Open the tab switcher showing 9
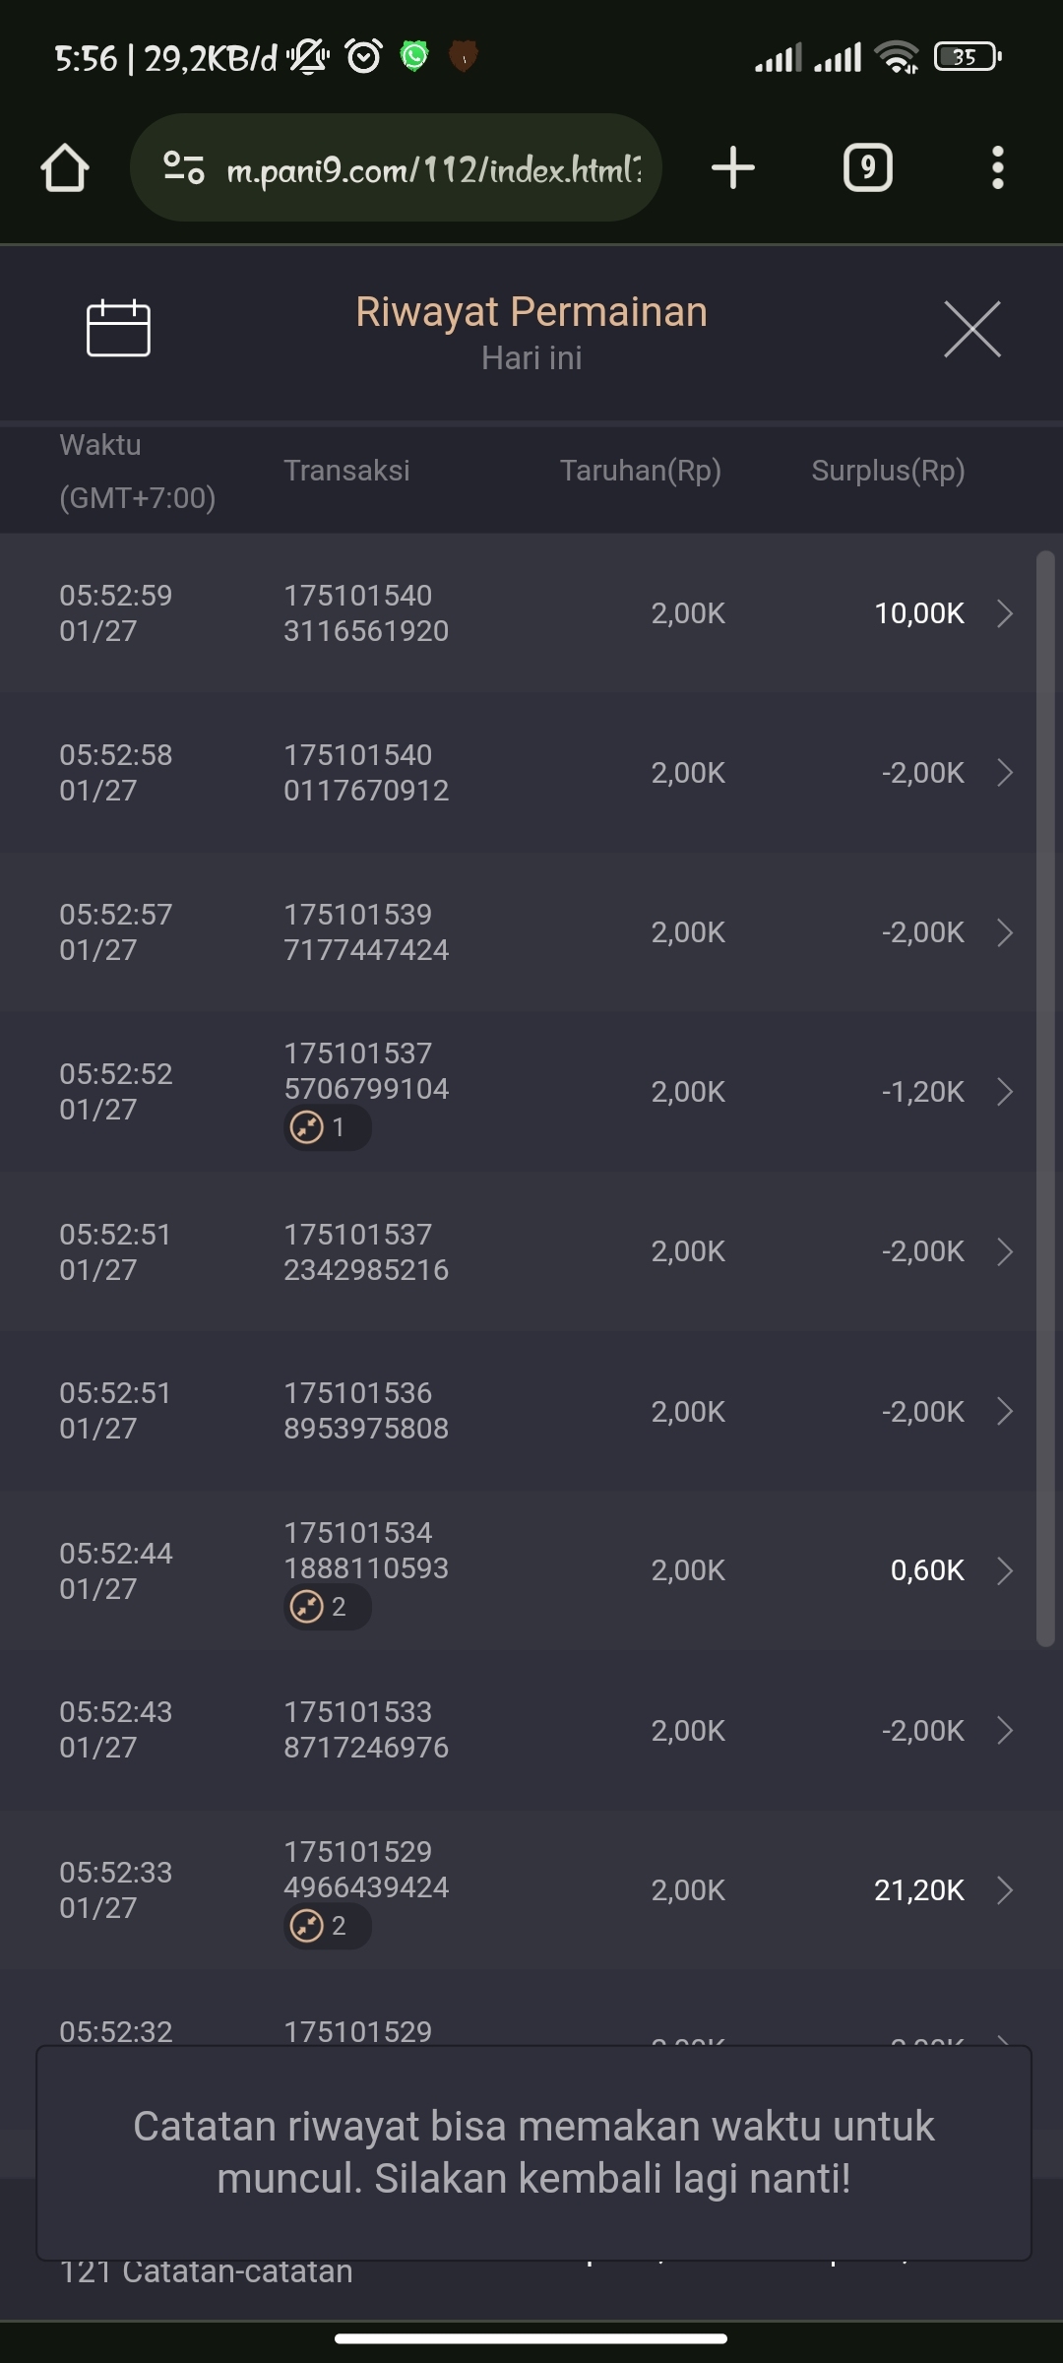The height and width of the screenshot is (2363, 1063). click(867, 167)
